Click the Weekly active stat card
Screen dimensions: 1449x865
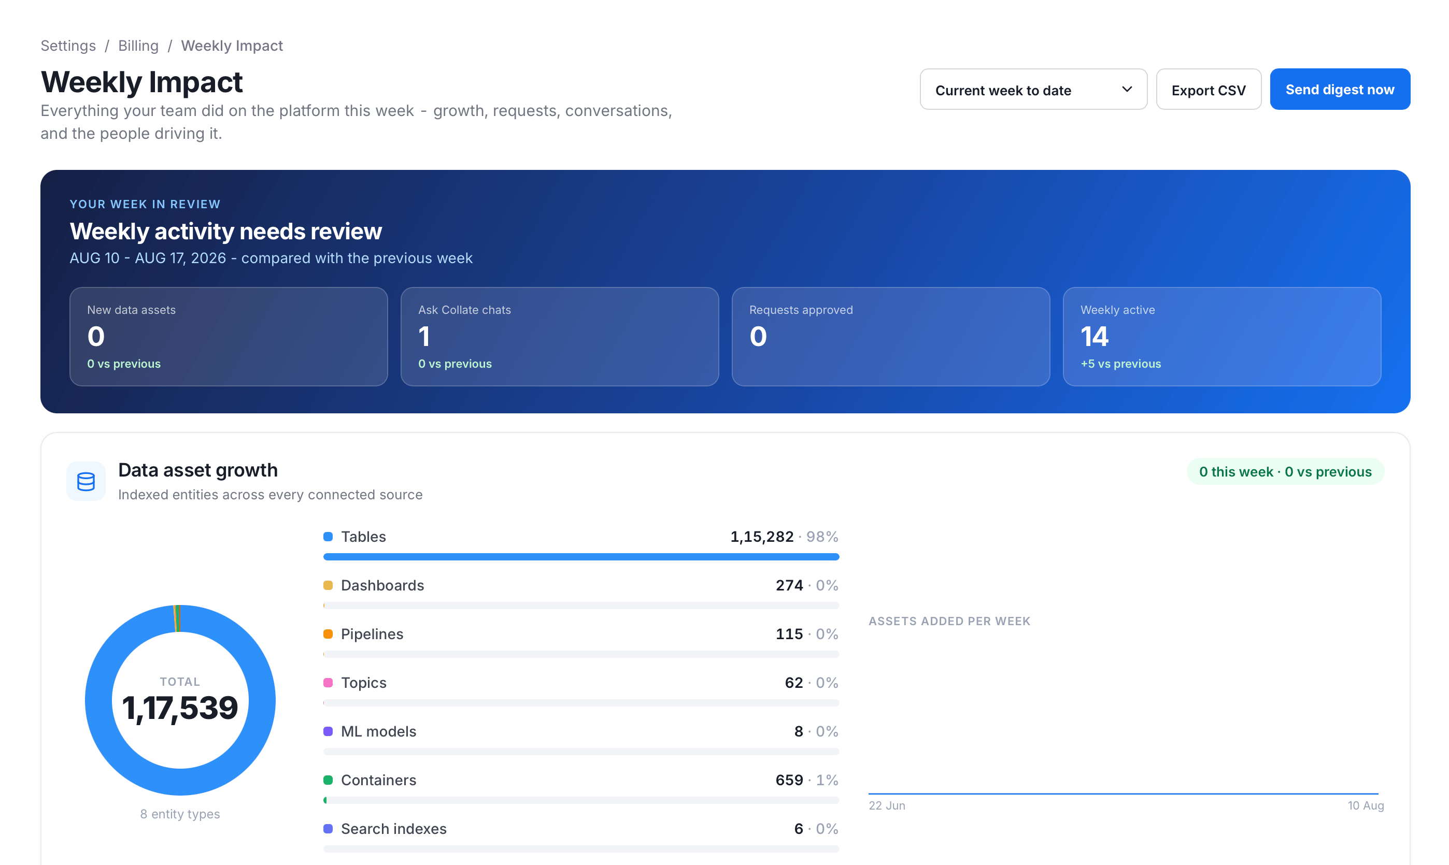coord(1222,336)
